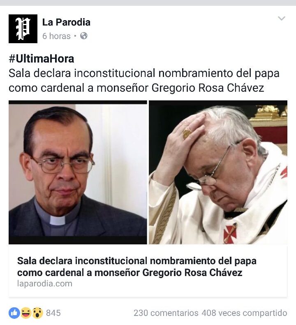Open La Parodia page name link
This screenshot has width=296, height=325.
point(66,22)
